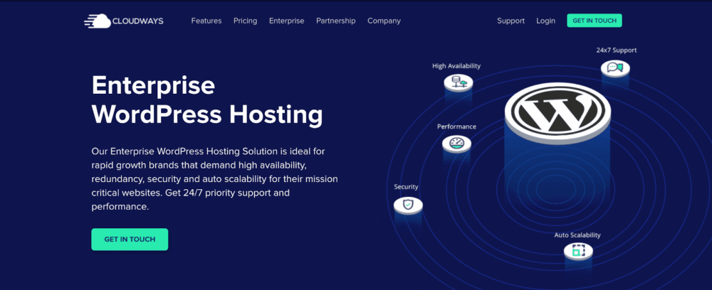Screen dimensions: 712x290
Task: Click the Cloudways cloud logo
Action: (98, 21)
